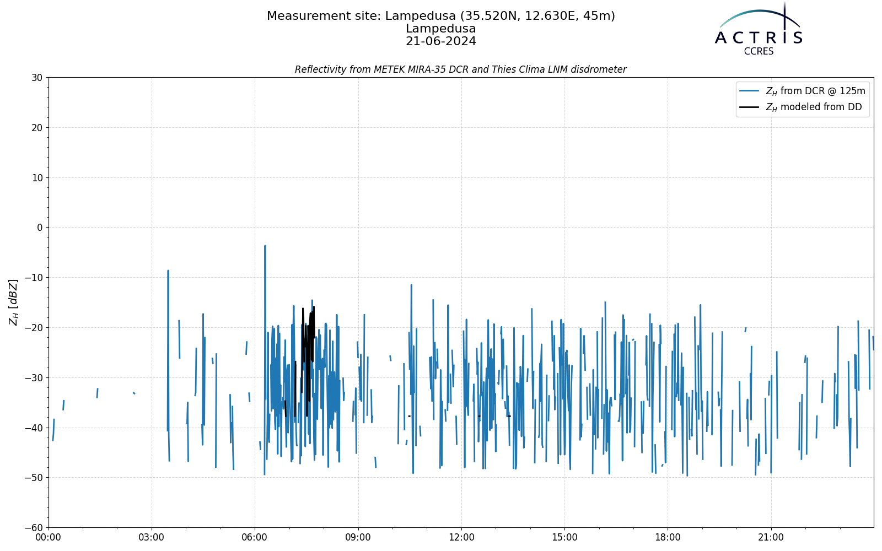Click the reflectivity plot subtitle

tap(460, 69)
